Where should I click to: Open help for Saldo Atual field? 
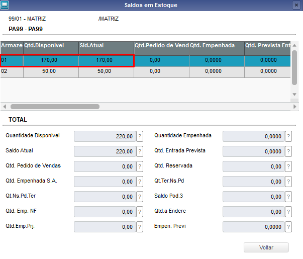[x=140, y=151]
